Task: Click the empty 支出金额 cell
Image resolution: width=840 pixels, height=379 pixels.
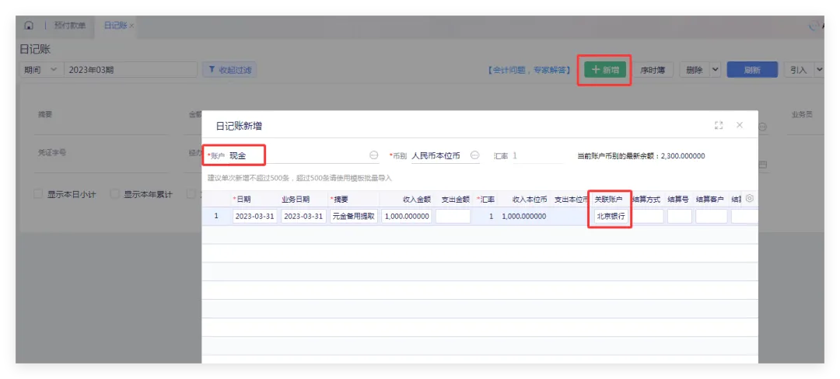Action: (x=453, y=216)
